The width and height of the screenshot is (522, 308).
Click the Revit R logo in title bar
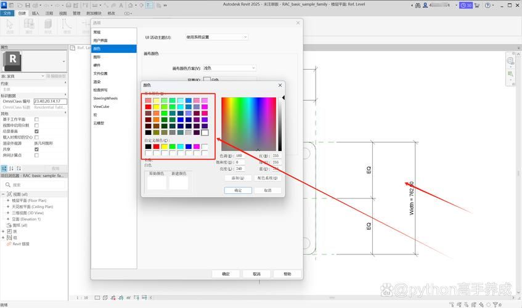tap(4, 5)
